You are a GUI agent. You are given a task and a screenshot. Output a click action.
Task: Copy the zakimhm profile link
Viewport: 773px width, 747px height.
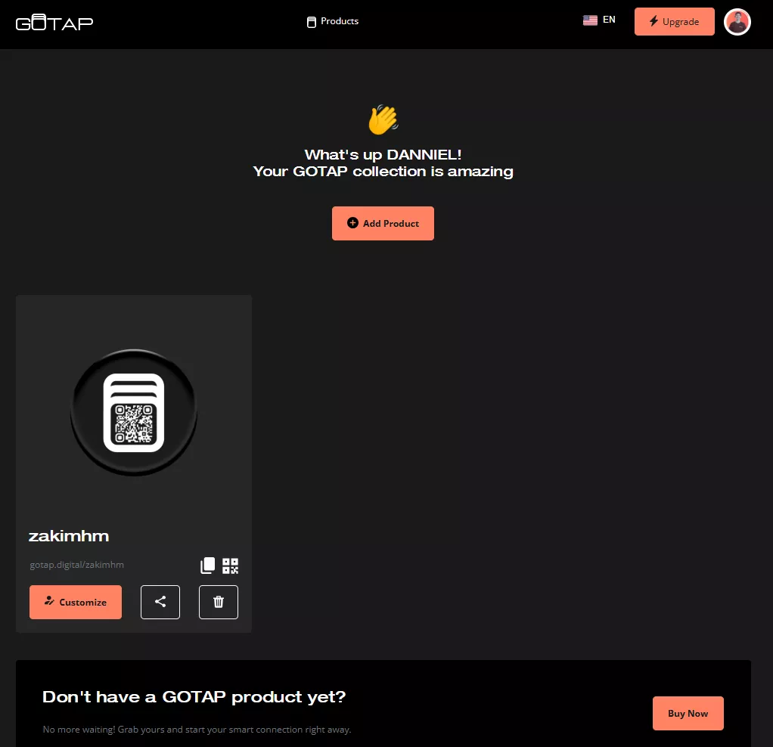[x=207, y=566]
